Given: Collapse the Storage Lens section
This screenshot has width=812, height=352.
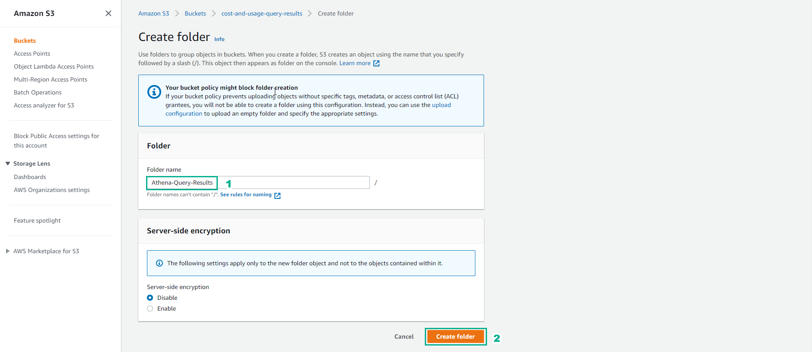Looking at the screenshot, I should 8,163.
